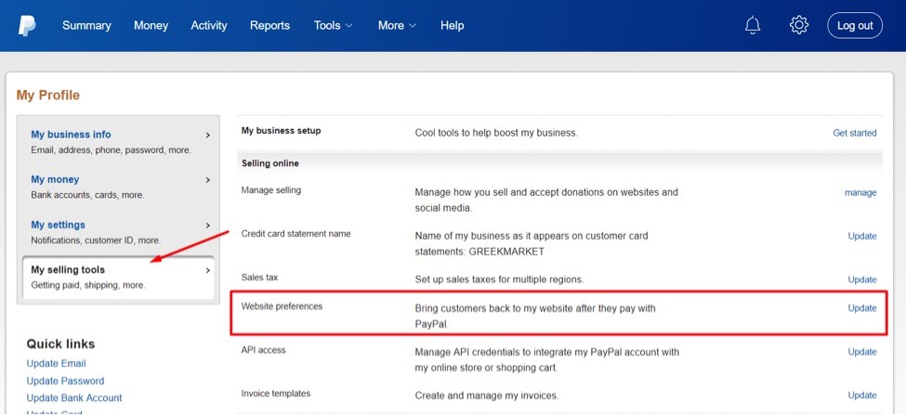
Task: Click the API access row label
Action: 263,350
